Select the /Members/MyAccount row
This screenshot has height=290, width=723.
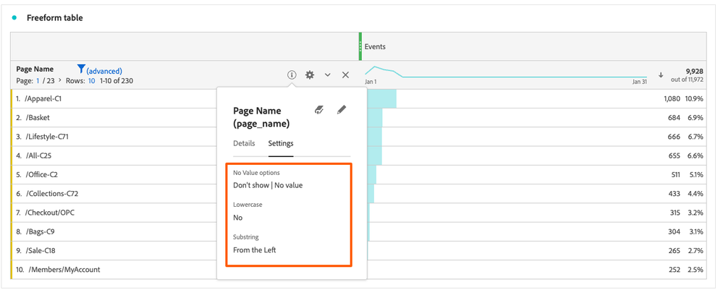click(x=64, y=270)
